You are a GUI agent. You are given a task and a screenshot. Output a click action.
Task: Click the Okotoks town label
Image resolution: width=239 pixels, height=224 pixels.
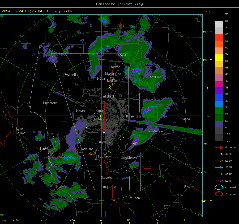point(106,178)
